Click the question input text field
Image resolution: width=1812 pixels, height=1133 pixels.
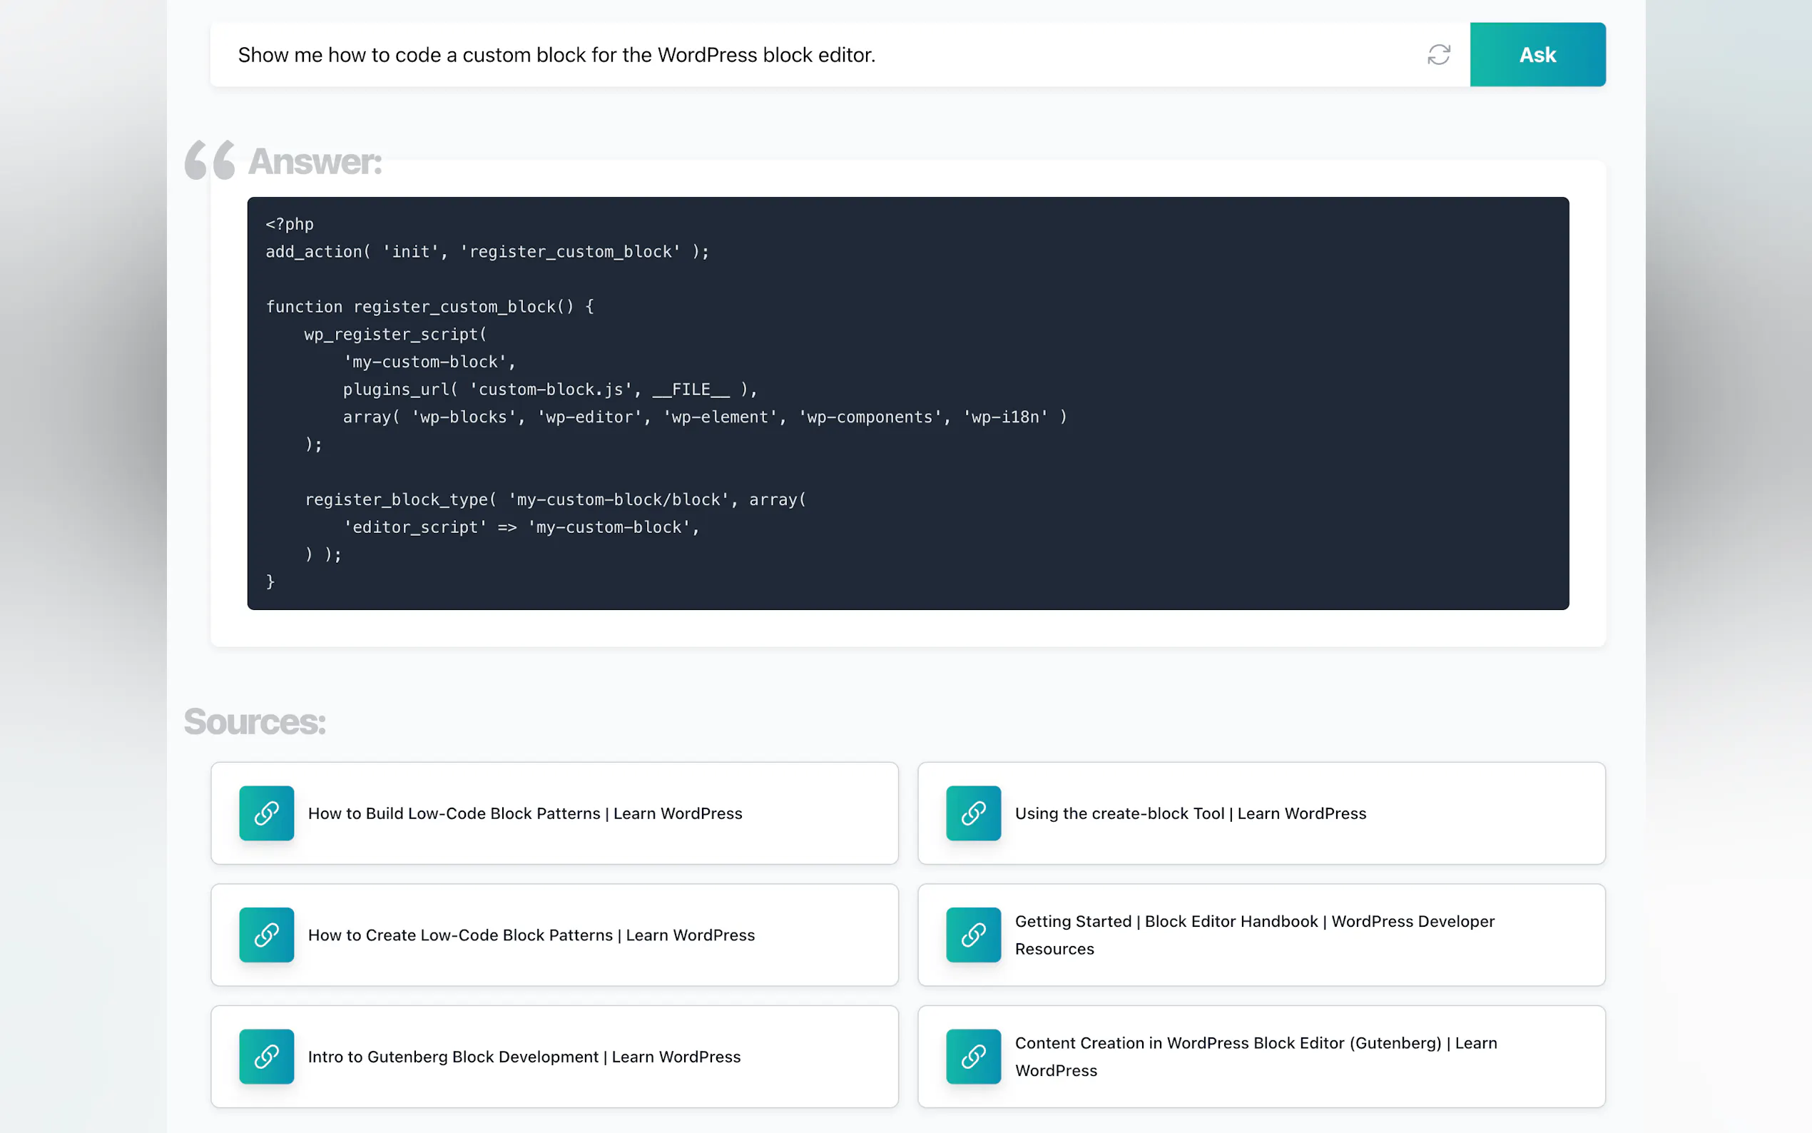[749, 55]
